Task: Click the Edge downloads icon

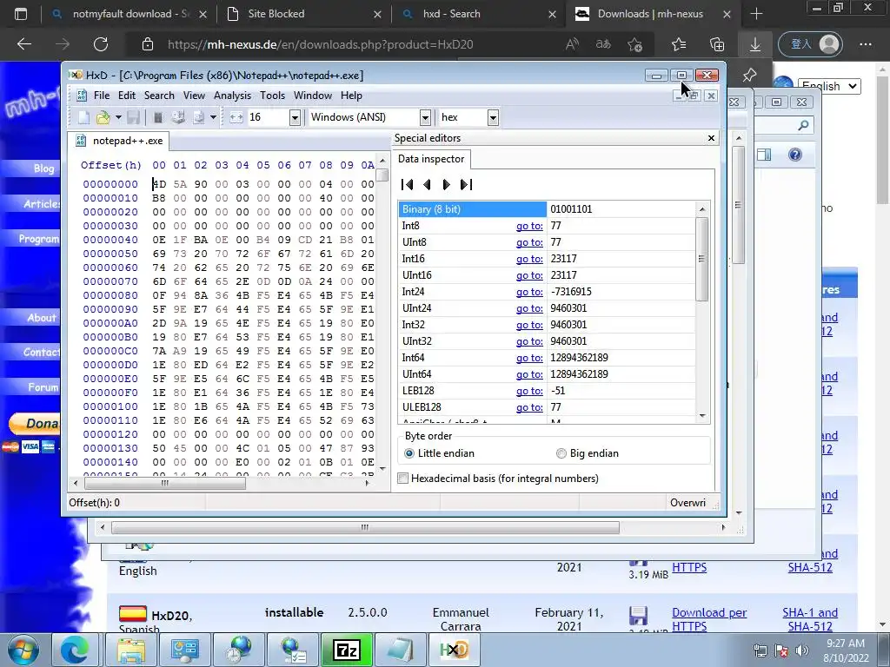Action: [x=755, y=44]
